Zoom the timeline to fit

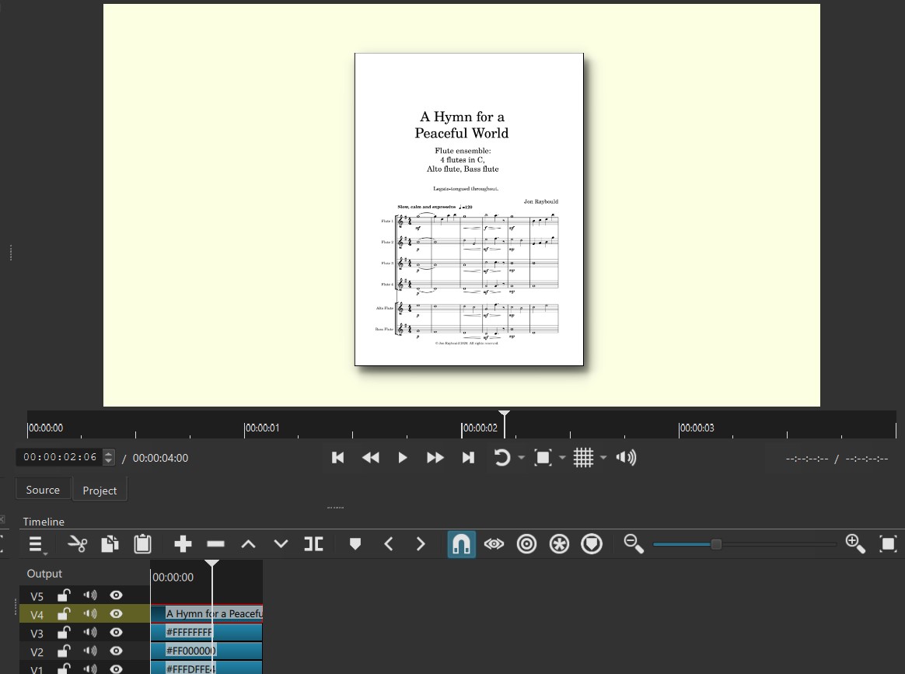pos(888,544)
